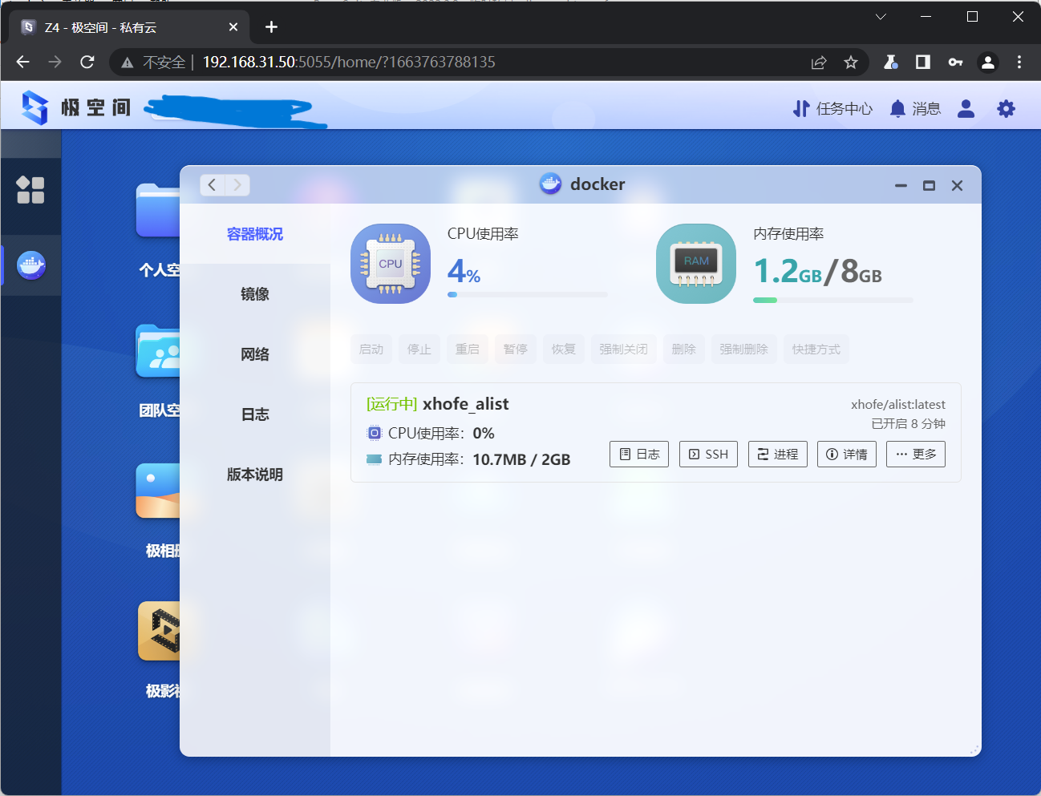The height and width of the screenshot is (796, 1041).
Task: Bookmark this page star icon
Action: coord(851,62)
